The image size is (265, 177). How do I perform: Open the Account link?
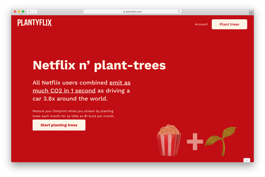point(201,24)
